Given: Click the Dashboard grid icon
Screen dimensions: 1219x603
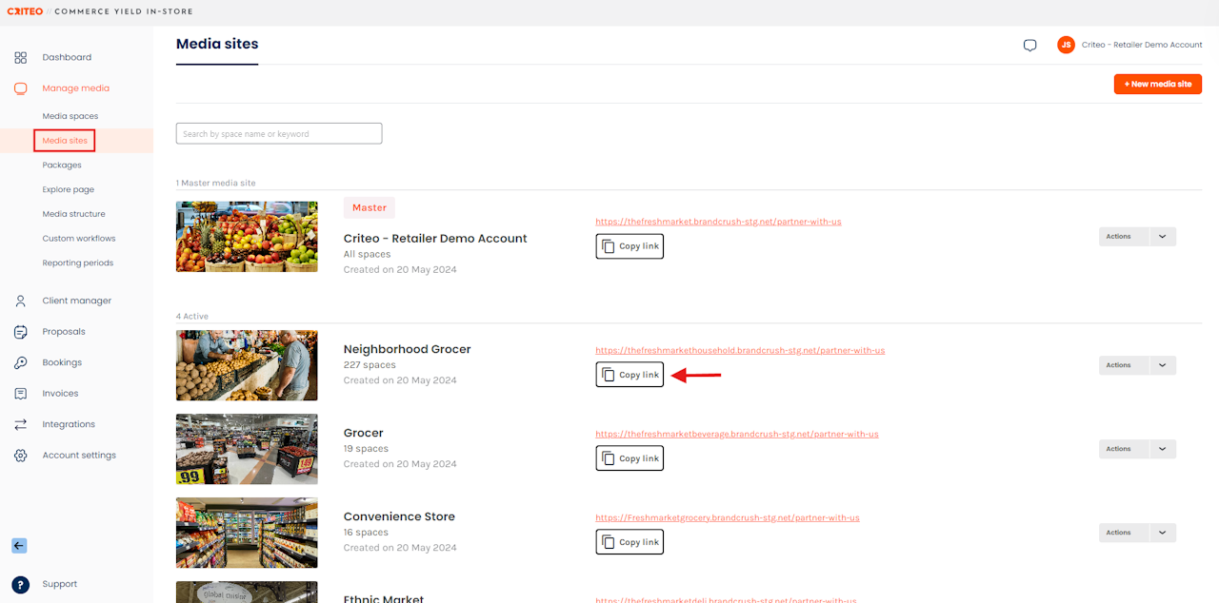Looking at the screenshot, I should click(x=20, y=58).
